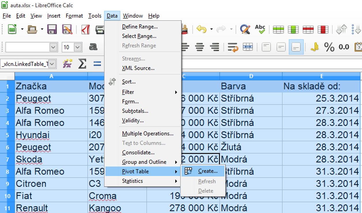Open the Help menu
362x213 pixels.
(154, 16)
